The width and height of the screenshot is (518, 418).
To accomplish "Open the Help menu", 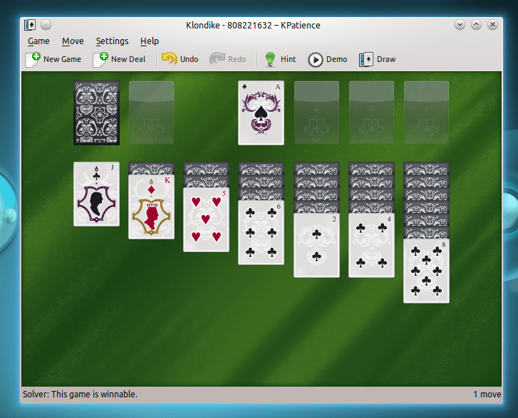I will 150,41.
